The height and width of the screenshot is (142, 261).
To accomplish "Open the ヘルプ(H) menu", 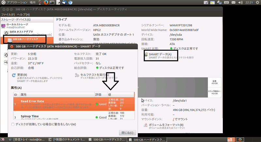I will (23, 15).
